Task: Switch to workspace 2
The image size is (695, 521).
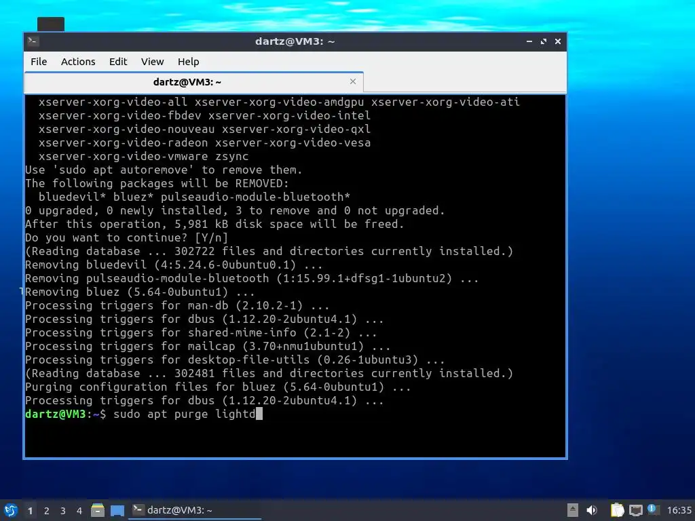Action: (x=47, y=511)
